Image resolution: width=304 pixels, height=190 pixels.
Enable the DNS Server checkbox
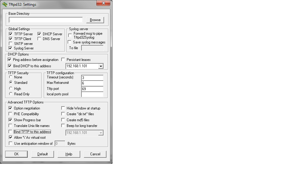(39, 39)
